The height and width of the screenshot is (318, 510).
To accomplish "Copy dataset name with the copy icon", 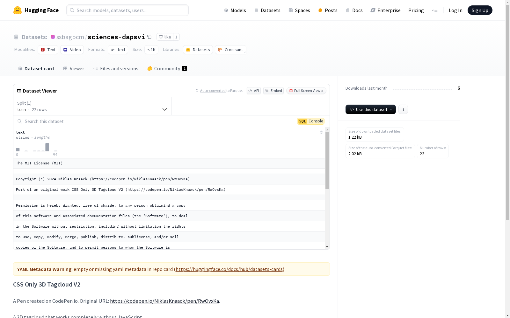I will pos(149,37).
